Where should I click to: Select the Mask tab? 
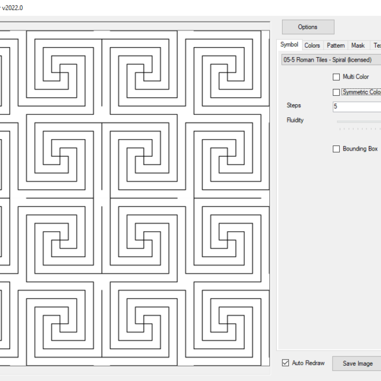click(x=358, y=46)
